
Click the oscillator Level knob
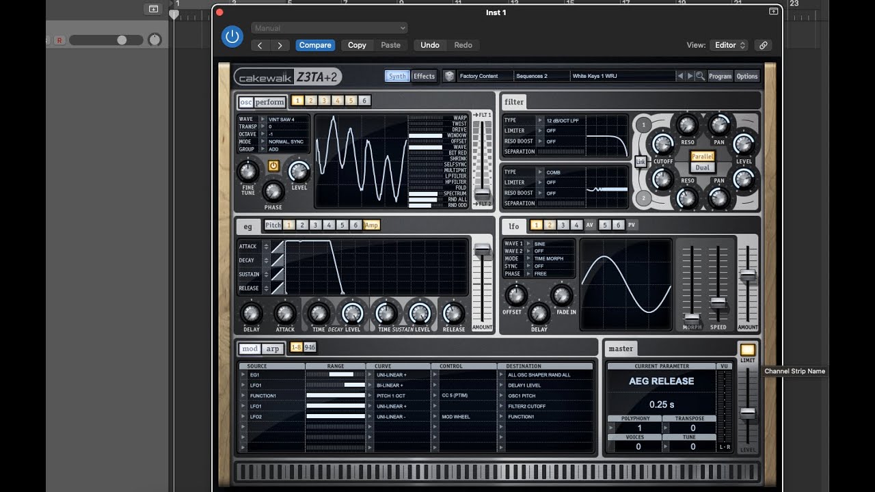pyautogui.click(x=299, y=171)
